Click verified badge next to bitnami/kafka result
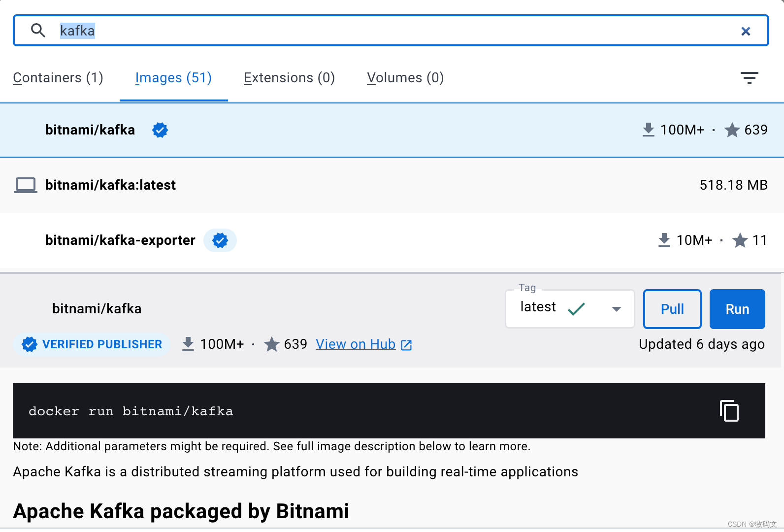Screen dimensions: 784x532 pyautogui.click(x=160, y=130)
